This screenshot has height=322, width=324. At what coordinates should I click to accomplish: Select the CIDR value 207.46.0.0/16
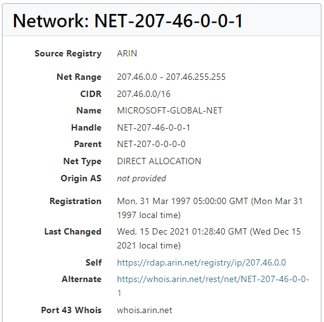coord(144,94)
